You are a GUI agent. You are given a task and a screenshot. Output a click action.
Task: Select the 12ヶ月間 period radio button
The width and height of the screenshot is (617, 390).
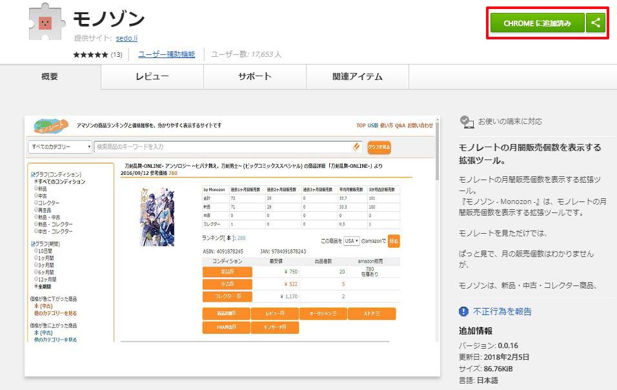pyautogui.click(x=36, y=279)
